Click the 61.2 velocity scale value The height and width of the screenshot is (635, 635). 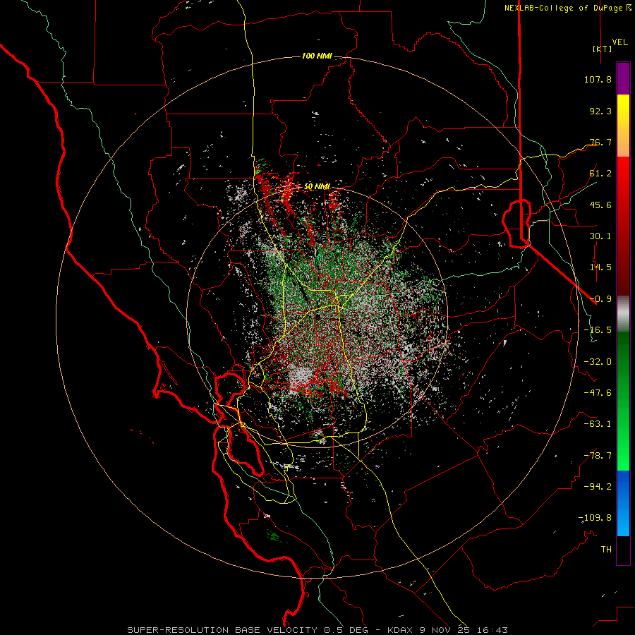[600, 174]
